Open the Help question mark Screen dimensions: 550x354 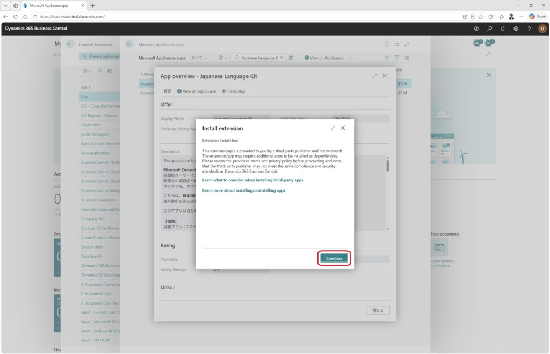(529, 29)
